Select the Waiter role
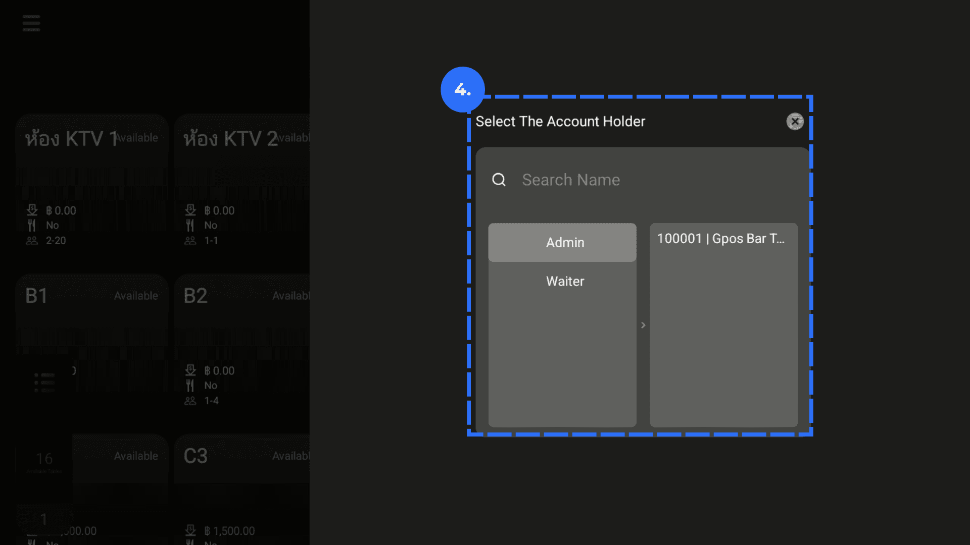This screenshot has height=545, width=970. point(562,281)
